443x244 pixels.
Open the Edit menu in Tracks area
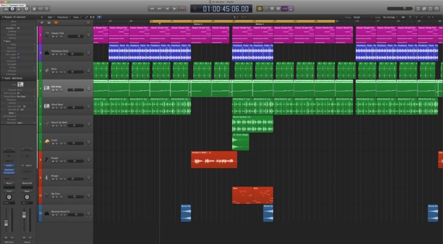50,17
